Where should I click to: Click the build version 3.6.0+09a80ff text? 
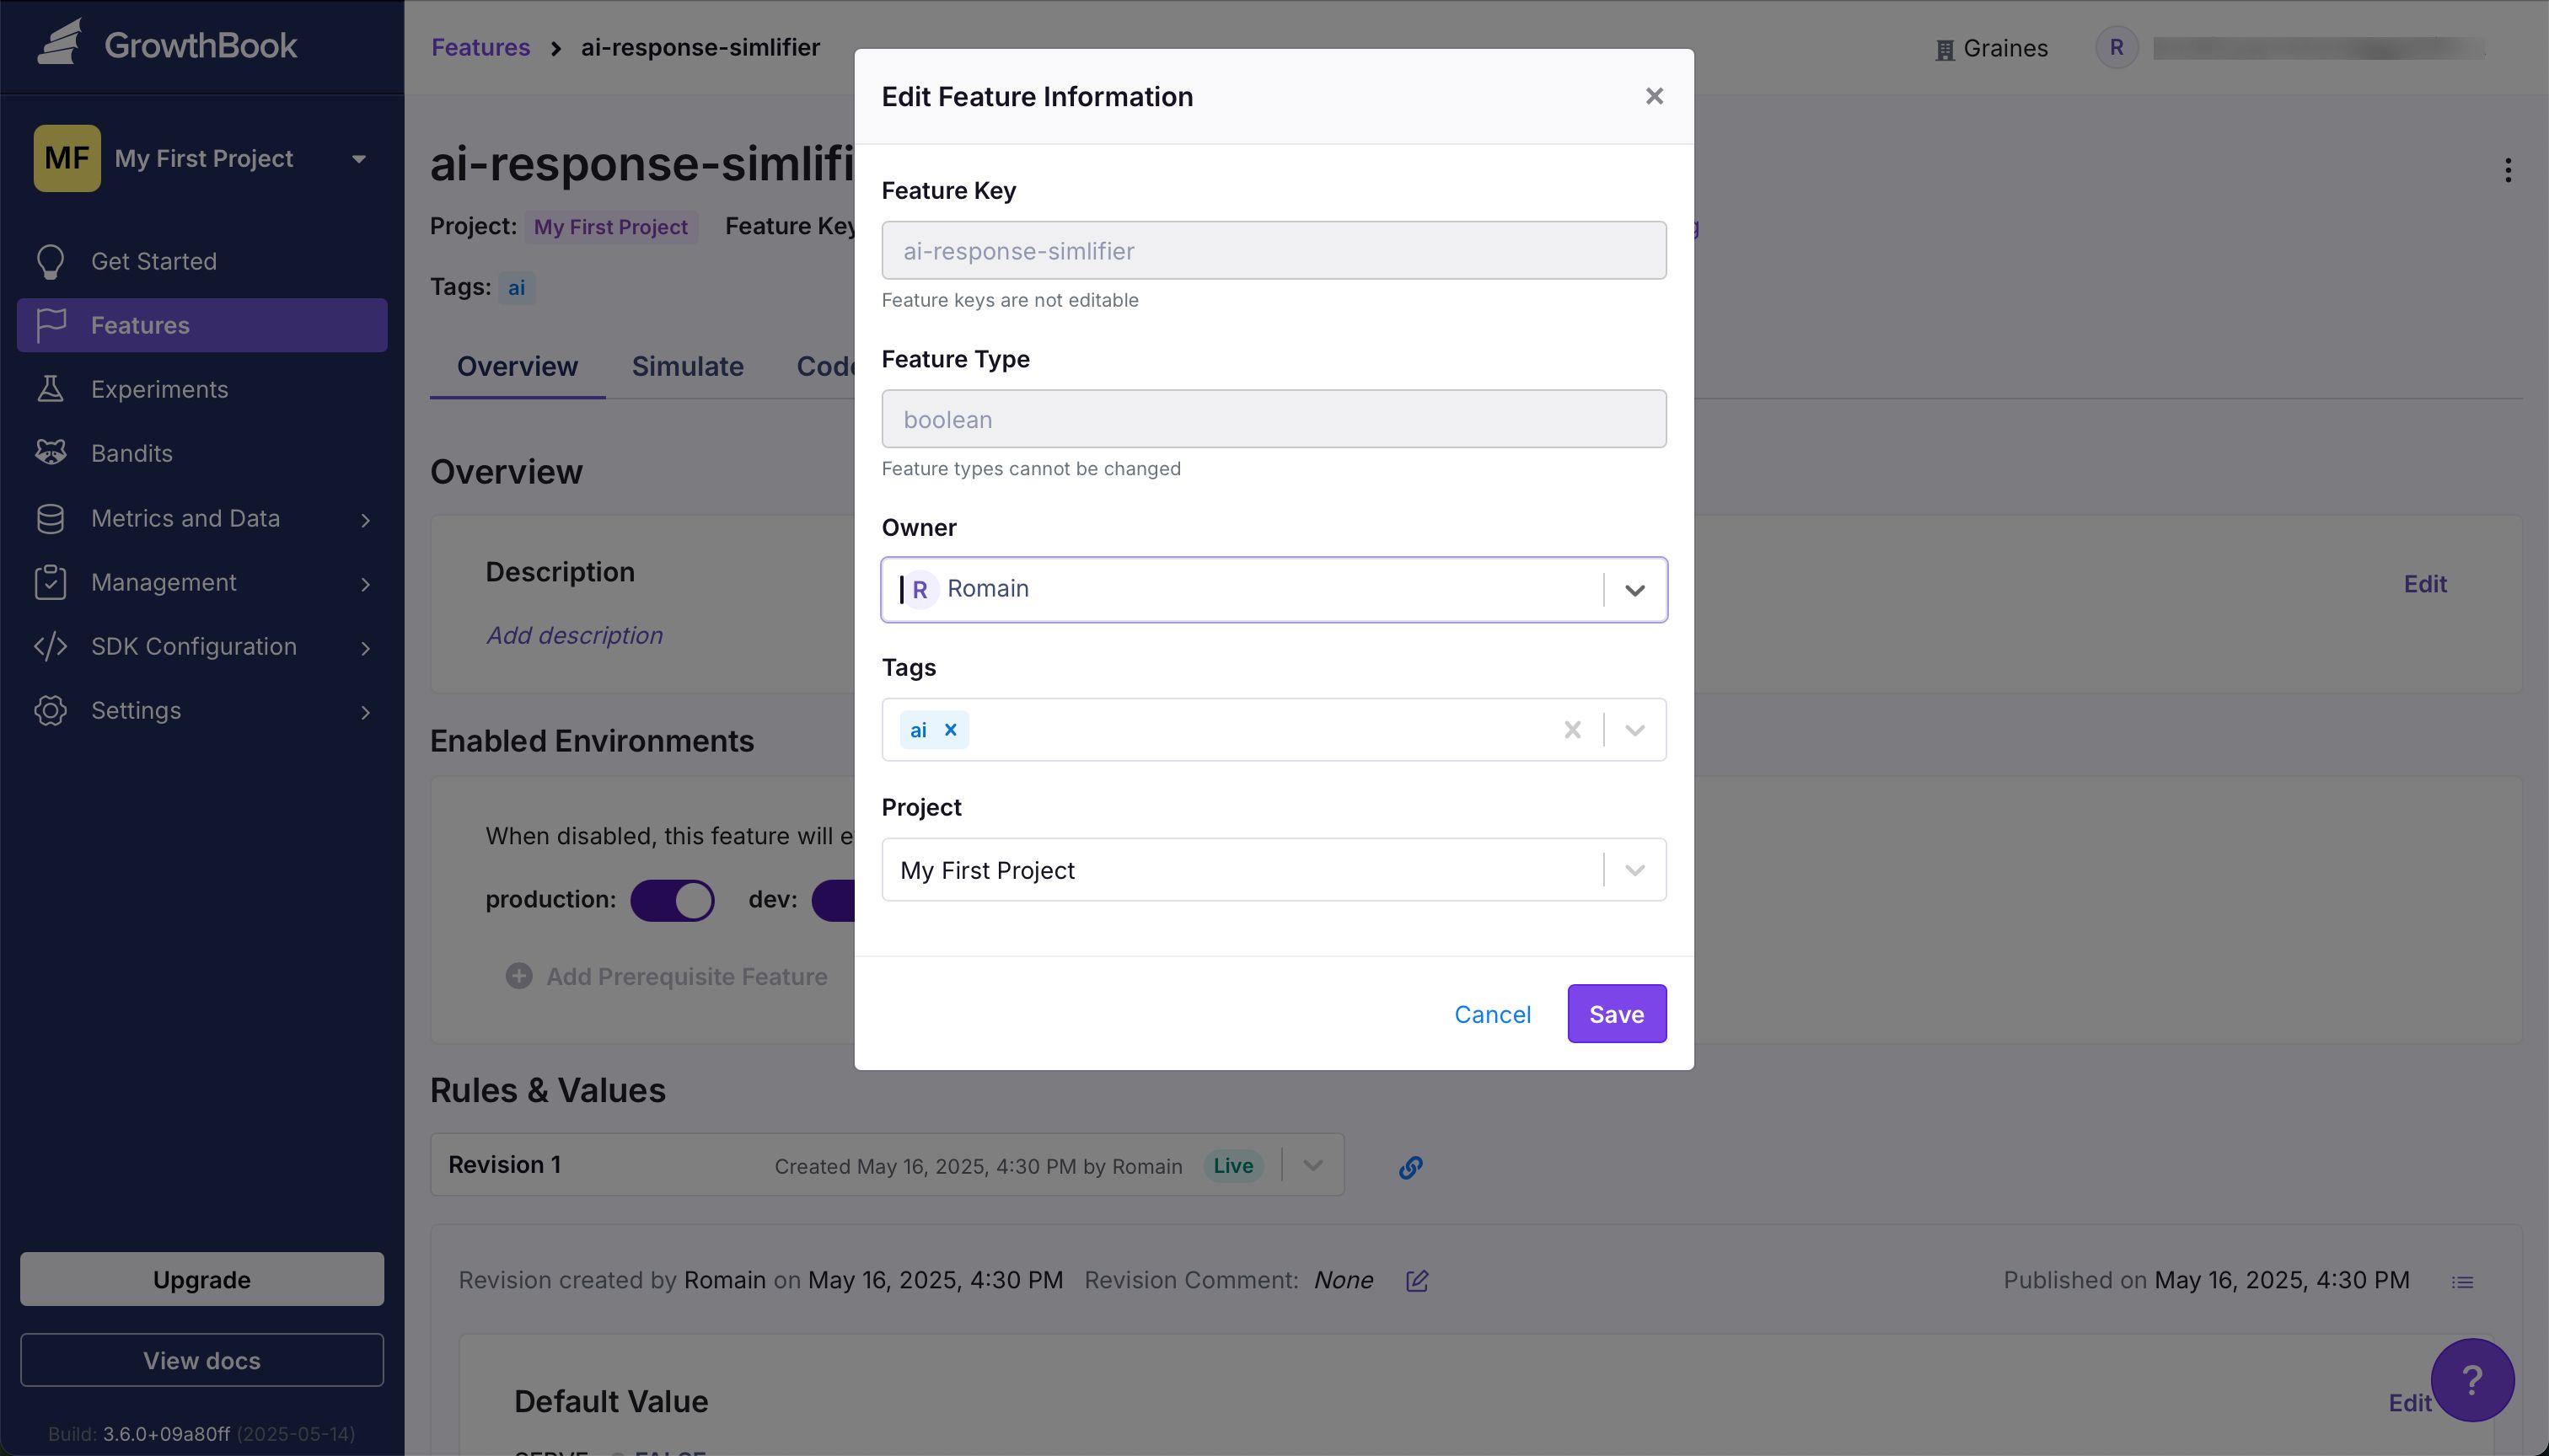point(166,1433)
